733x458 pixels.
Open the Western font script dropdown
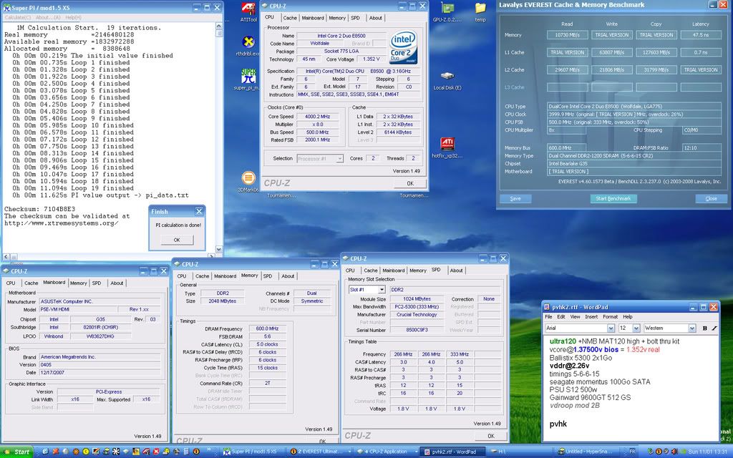point(692,328)
